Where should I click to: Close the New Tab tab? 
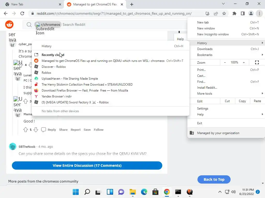click(x=60, y=4)
